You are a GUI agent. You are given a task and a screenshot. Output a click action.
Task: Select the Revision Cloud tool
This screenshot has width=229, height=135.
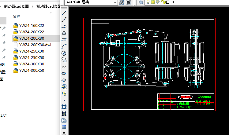click(64, 60)
